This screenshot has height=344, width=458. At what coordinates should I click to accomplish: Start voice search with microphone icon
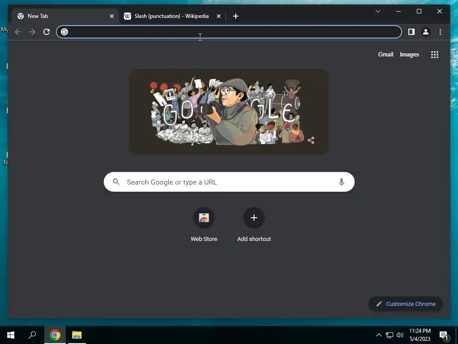tap(341, 182)
